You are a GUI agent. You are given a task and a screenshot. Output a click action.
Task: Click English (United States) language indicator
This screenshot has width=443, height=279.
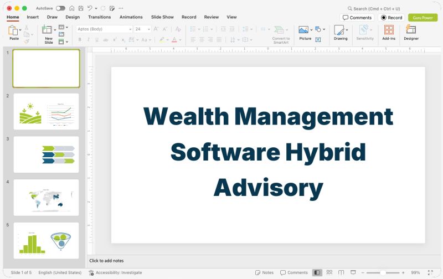(x=60, y=272)
